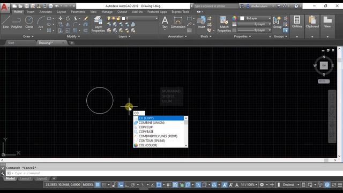
Task: Select the Arc tool
Action: click(x=41, y=22)
